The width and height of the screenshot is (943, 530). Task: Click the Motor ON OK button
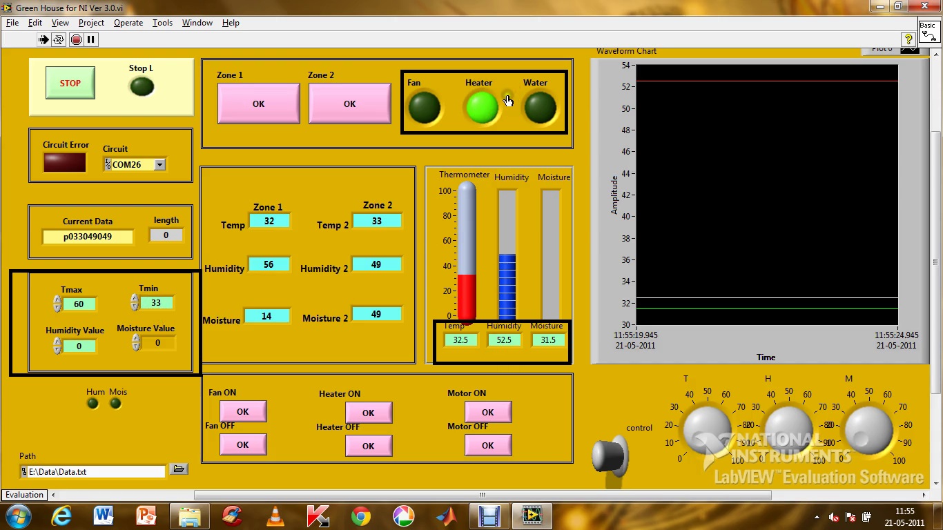coord(488,412)
